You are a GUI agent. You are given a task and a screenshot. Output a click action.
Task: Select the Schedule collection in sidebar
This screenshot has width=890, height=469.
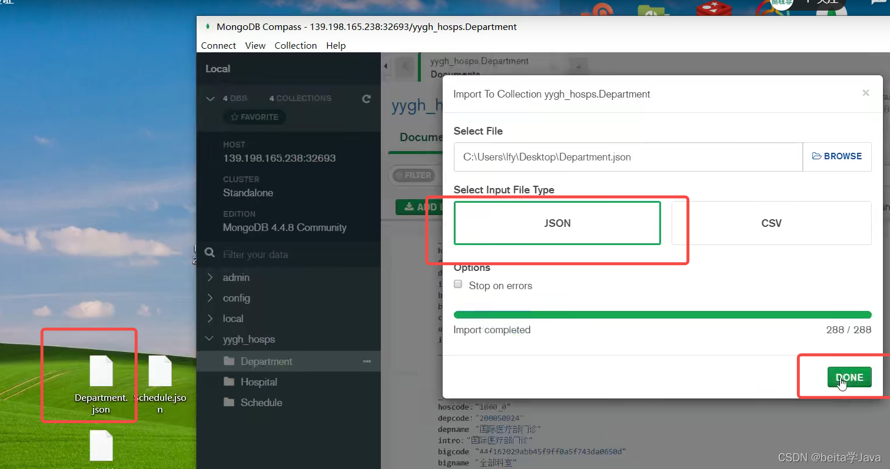(261, 403)
